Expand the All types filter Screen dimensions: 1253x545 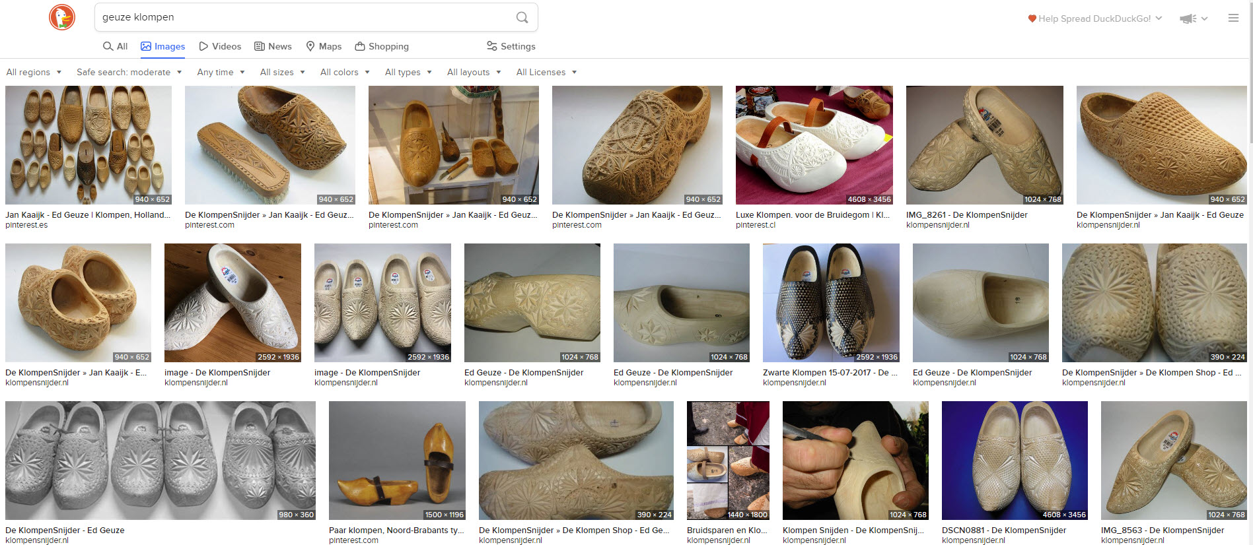[x=408, y=72]
